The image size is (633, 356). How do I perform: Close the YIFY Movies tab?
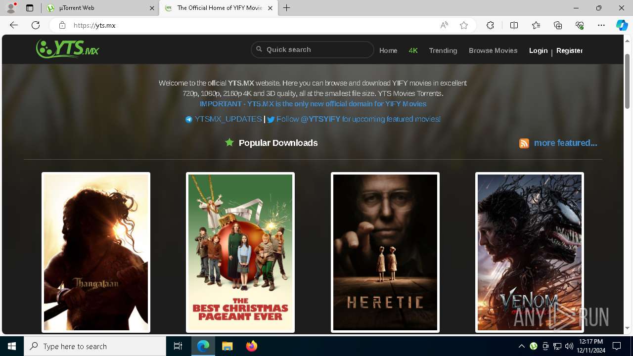pyautogui.click(x=270, y=8)
